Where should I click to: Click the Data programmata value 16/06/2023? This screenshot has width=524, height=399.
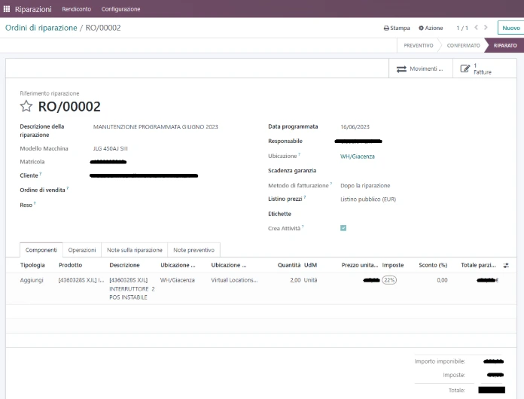point(355,127)
